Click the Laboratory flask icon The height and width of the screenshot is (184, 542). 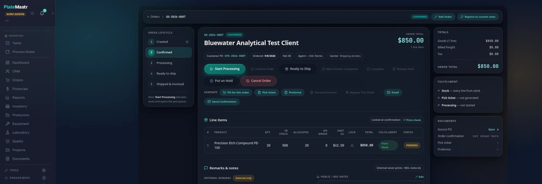pyautogui.click(x=8, y=132)
